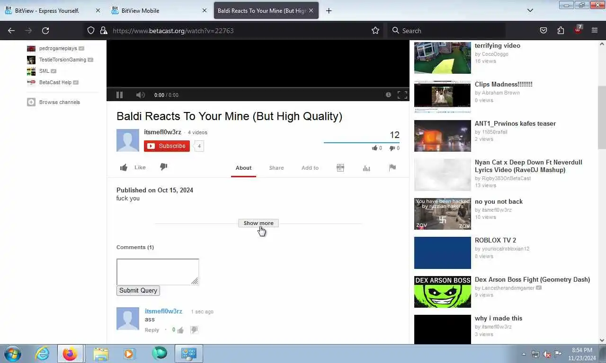Click Reply under the comment
The image size is (606, 363).
click(x=152, y=330)
